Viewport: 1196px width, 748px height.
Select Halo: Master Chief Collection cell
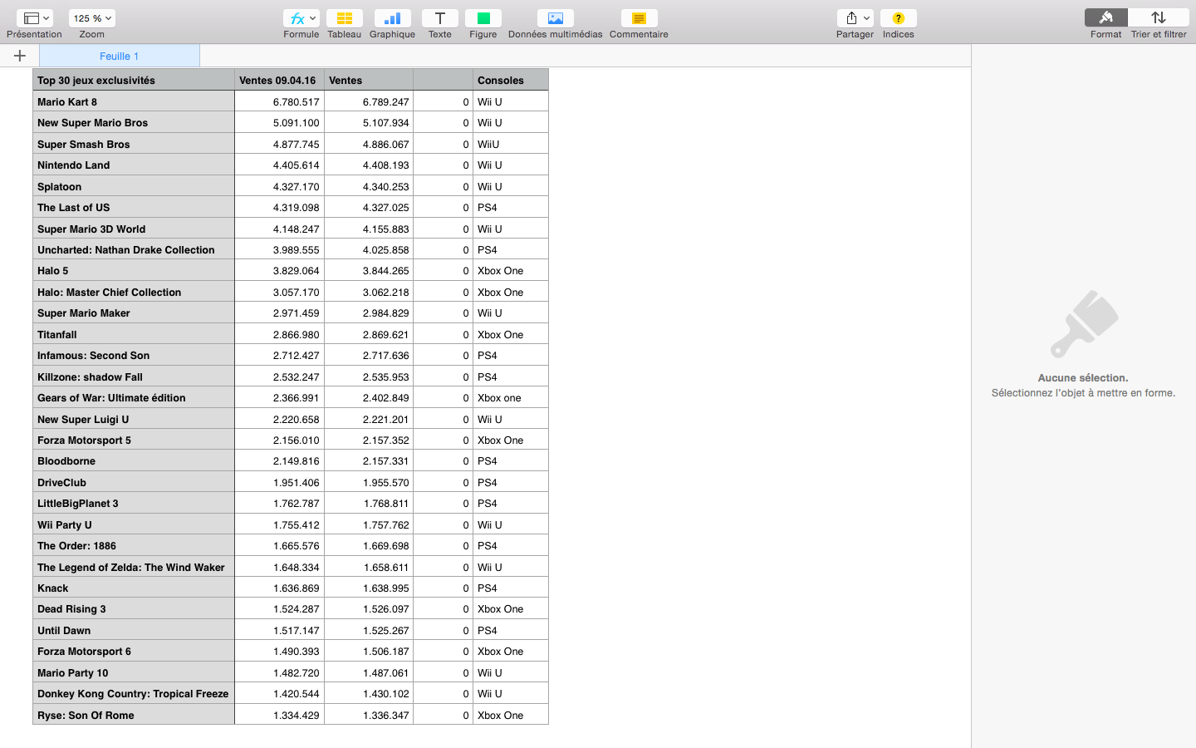click(x=134, y=292)
